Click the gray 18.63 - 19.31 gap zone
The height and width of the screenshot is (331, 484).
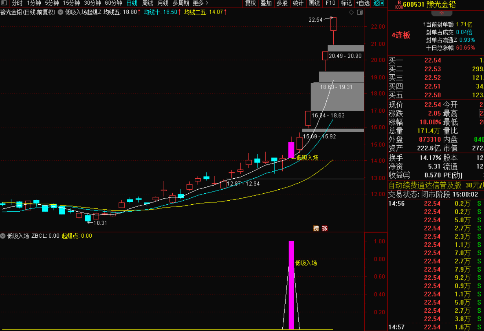click(x=337, y=97)
